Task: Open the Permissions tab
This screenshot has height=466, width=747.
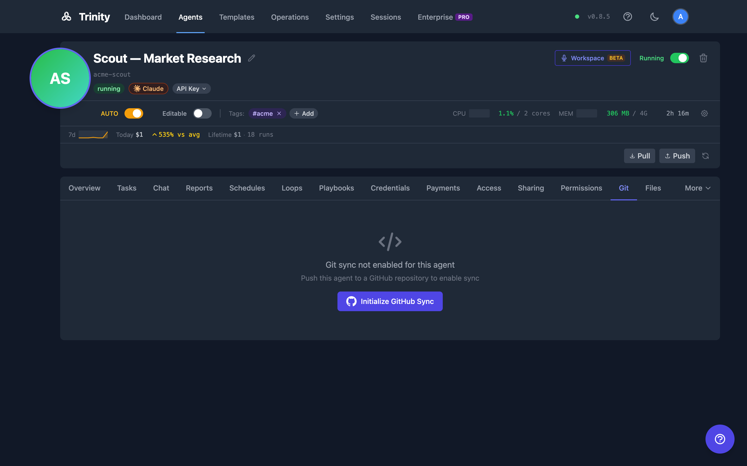Action: pos(581,188)
